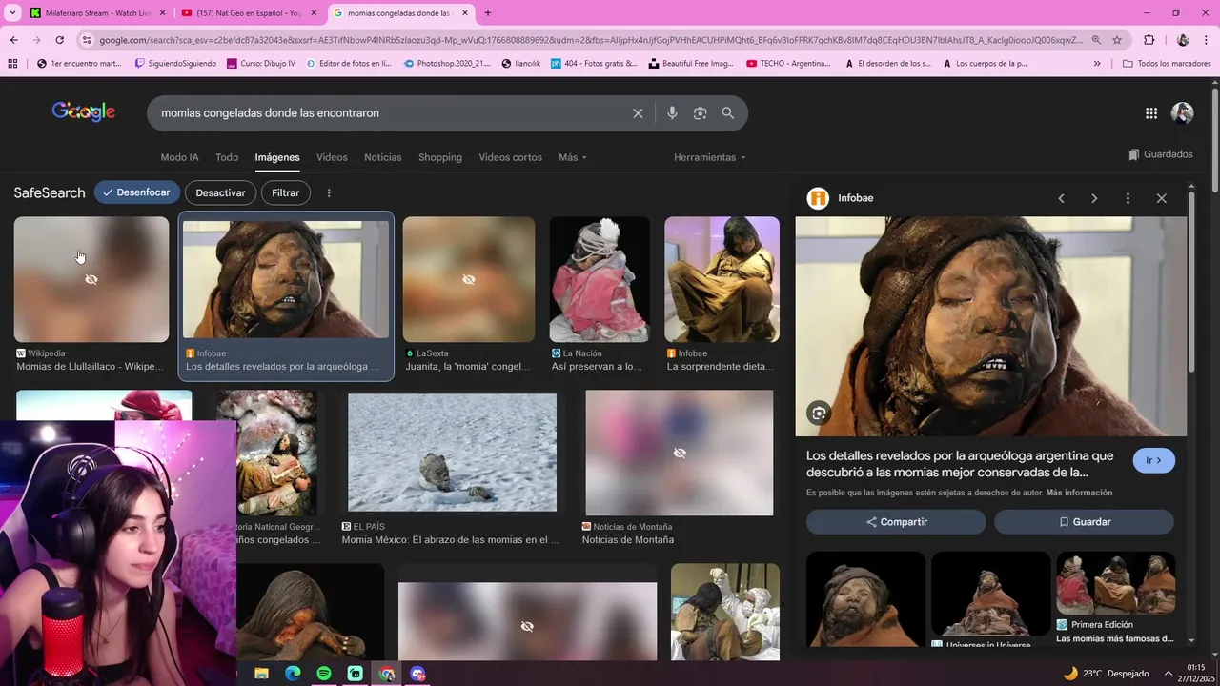
Task: Open the Chrome three-dot menu
Action: tap(1207, 40)
